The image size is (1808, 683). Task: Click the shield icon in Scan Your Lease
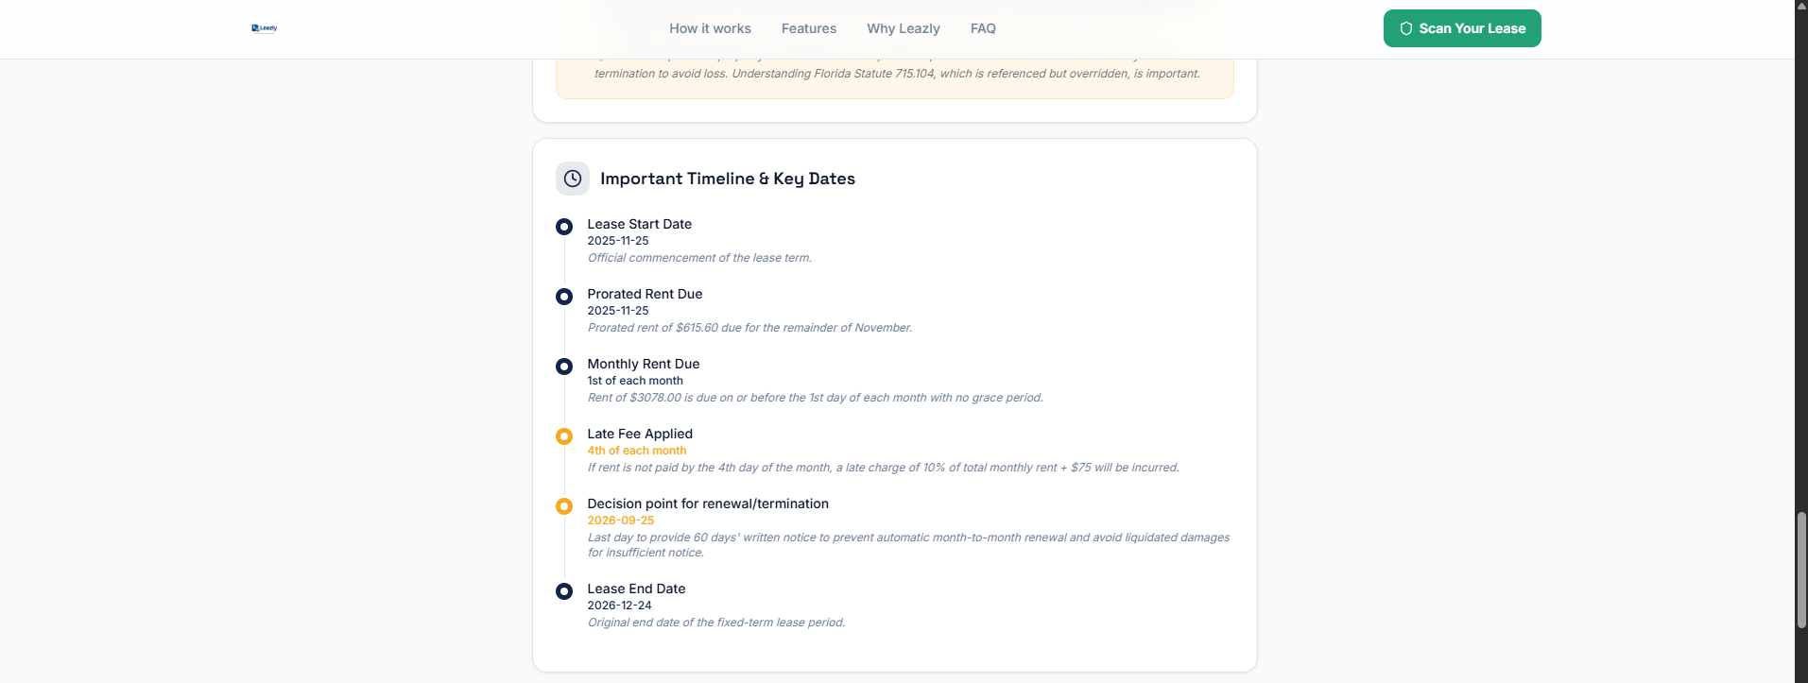pos(1406,28)
